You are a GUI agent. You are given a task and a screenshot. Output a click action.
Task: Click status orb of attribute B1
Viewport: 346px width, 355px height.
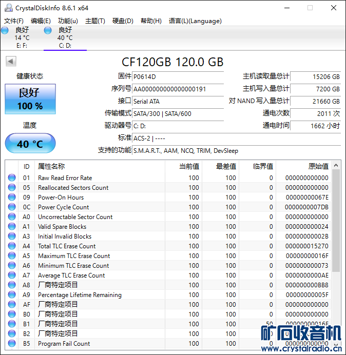tap(12, 324)
